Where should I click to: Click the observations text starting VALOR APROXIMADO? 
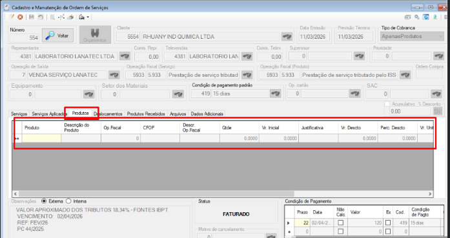click(x=92, y=210)
